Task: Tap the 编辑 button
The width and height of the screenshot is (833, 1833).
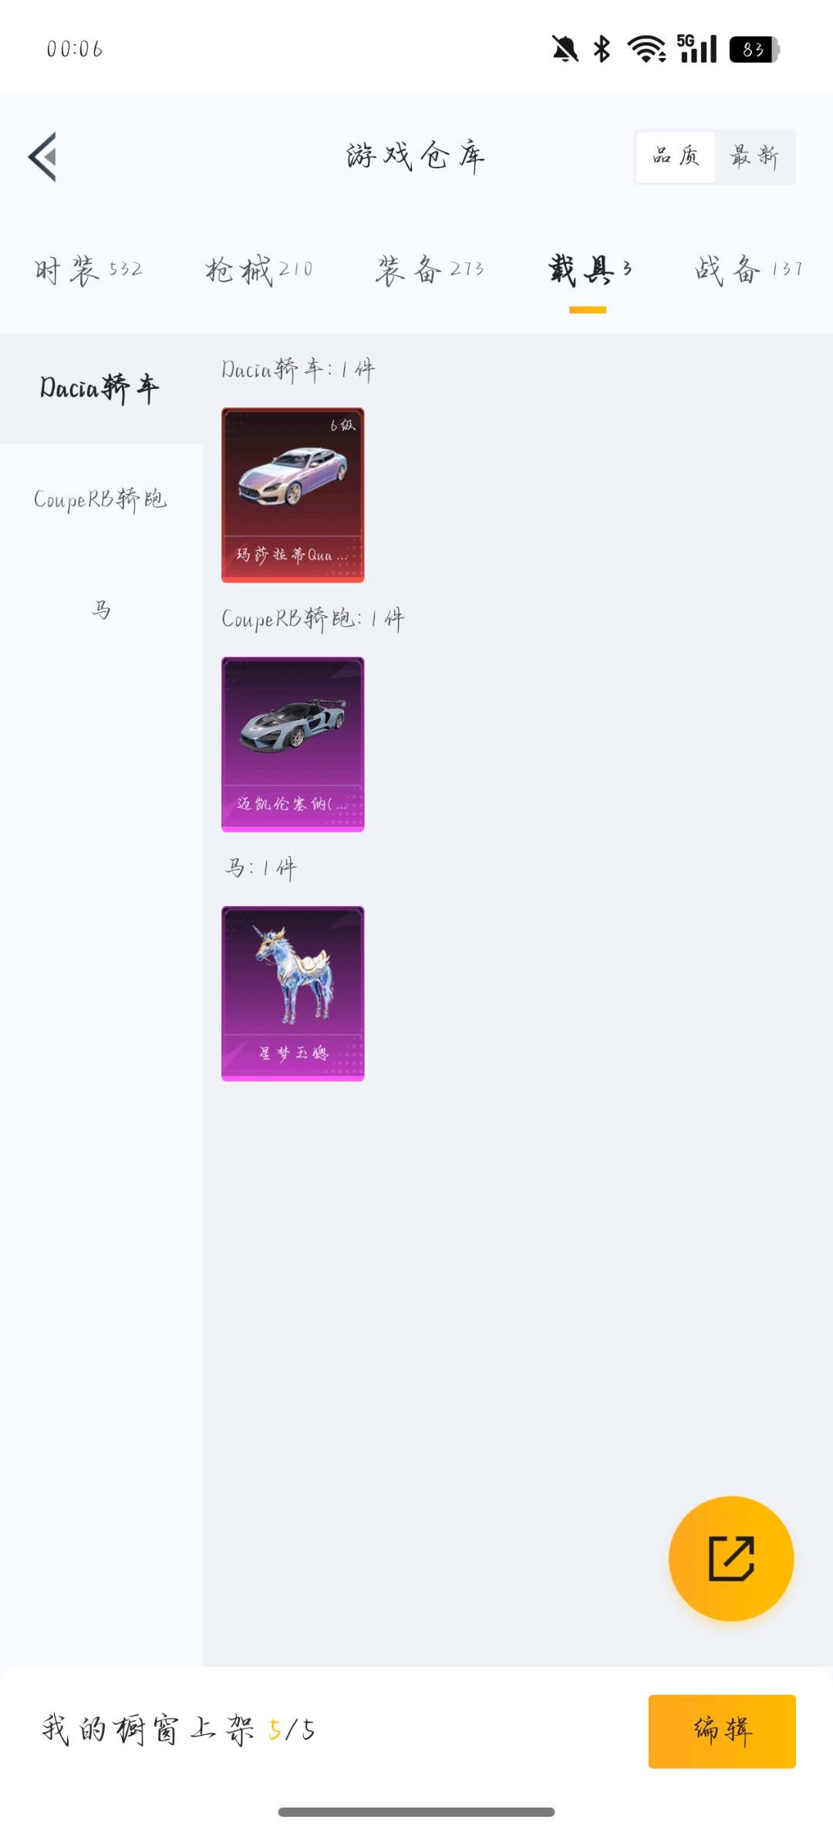Action: pyautogui.click(x=722, y=1731)
